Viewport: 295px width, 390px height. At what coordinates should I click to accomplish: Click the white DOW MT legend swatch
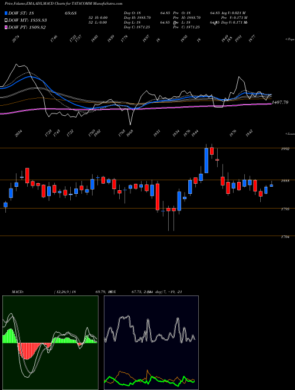tap(6, 21)
